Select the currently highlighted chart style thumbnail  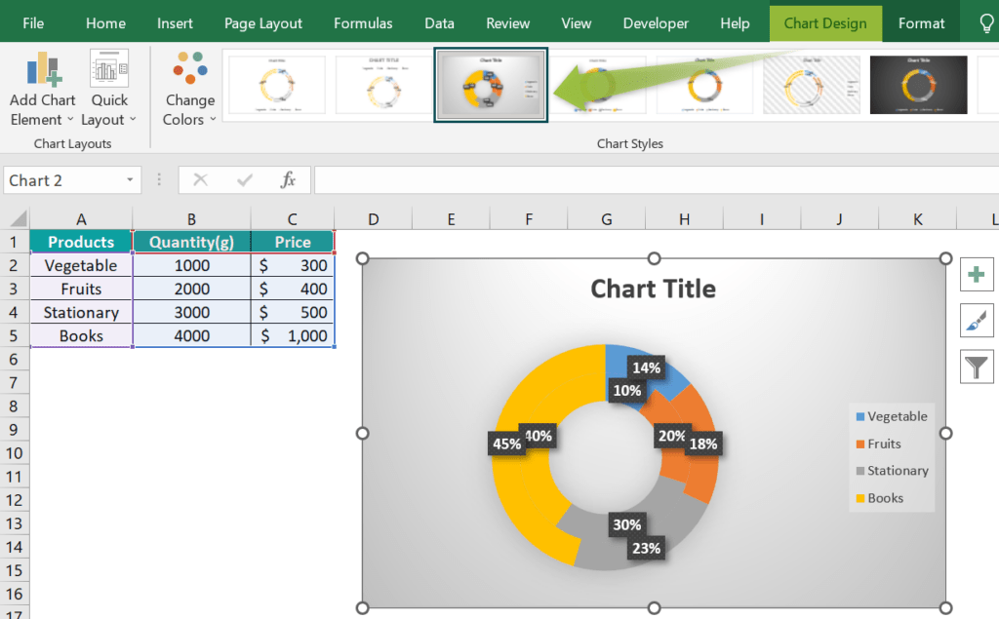491,85
